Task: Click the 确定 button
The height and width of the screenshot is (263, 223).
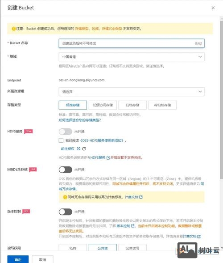Action: [x=18, y=259]
